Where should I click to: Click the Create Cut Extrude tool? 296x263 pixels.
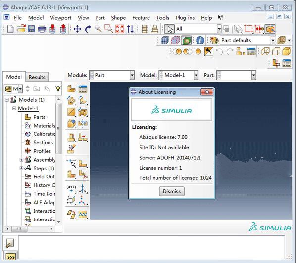point(83,112)
